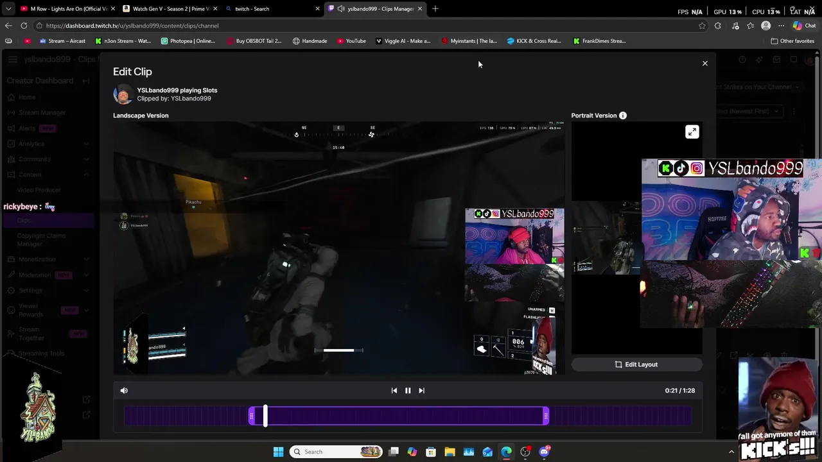Click the taskbar Search box

[x=336, y=452]
